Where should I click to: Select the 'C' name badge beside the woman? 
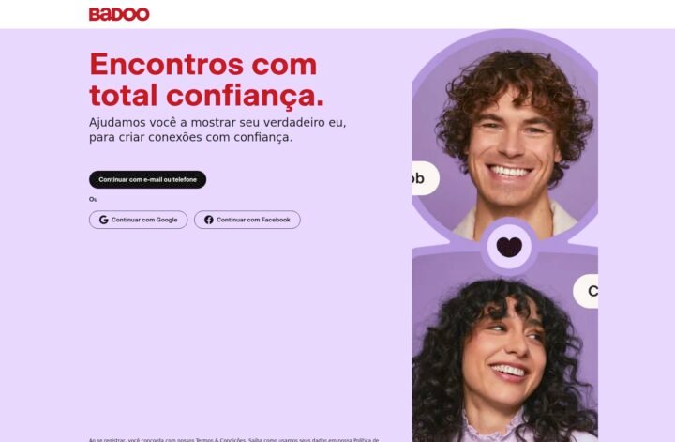[585, 291]
